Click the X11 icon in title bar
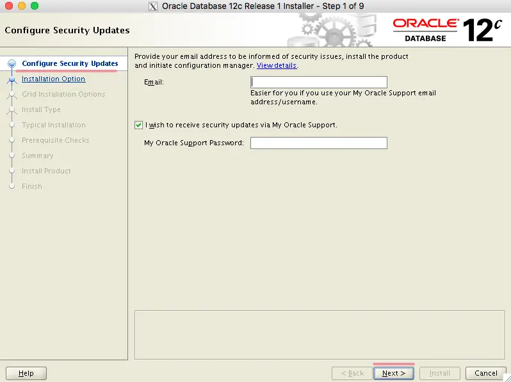Viewport: 511px width, 382px height. pos(153,6)
